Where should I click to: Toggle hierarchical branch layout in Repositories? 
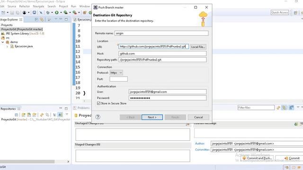(55, 115)
